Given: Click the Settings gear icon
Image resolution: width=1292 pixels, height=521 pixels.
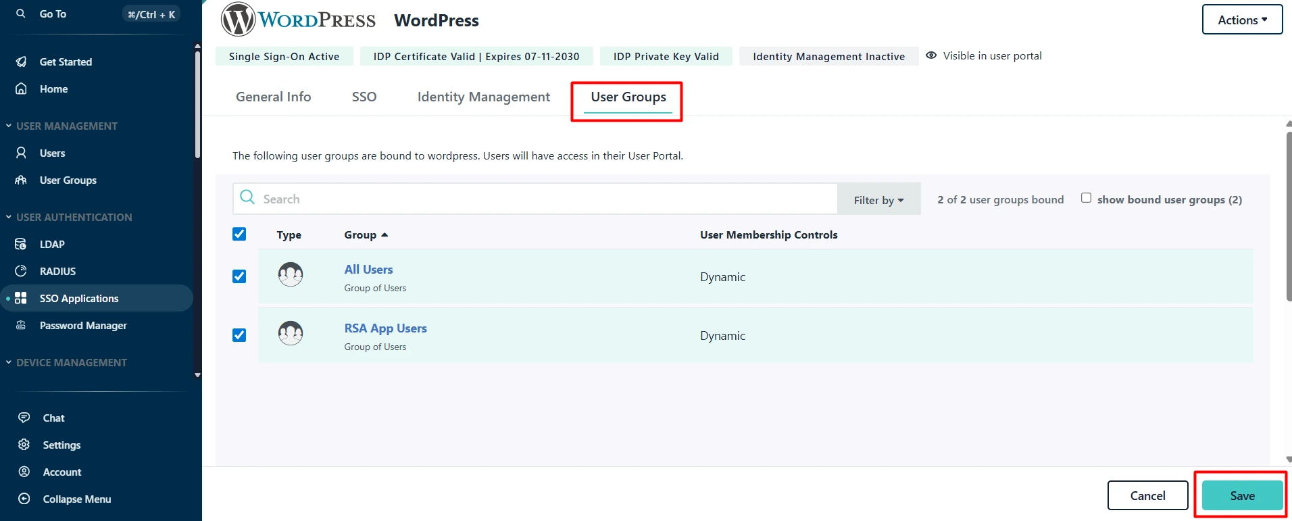Looking at the screenshot, I should pos(24,445).
